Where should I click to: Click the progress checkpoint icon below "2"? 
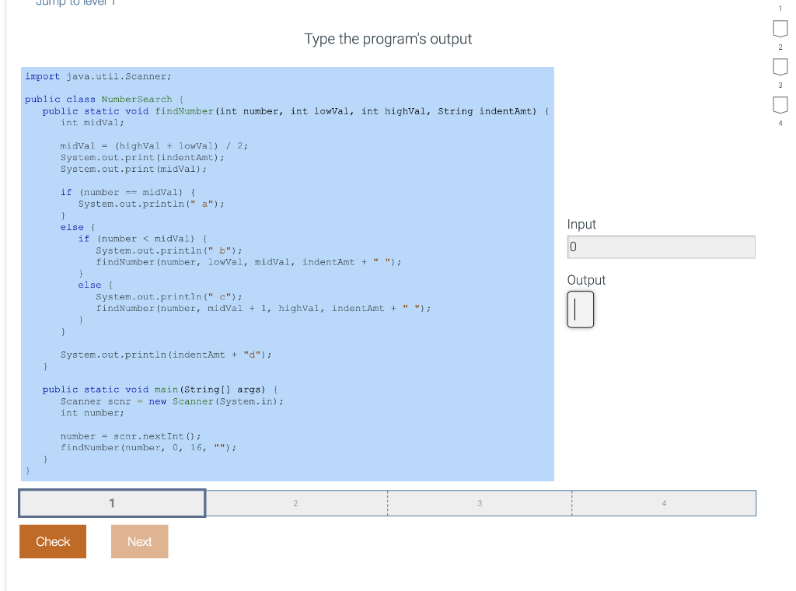point(780,67)
